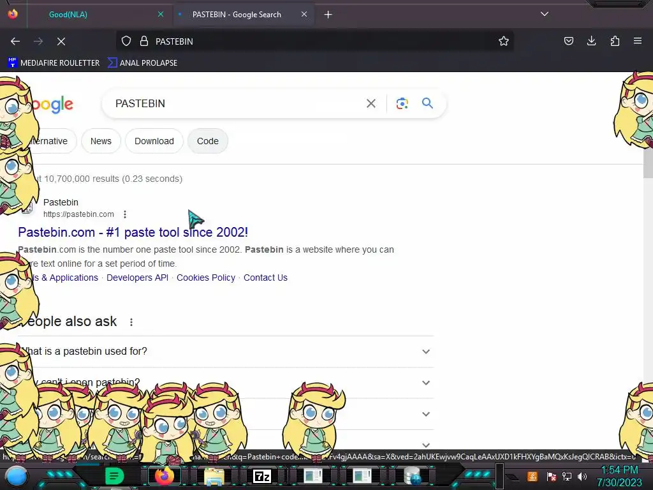Click the '10,700,000 results' text

click(x=82, y=179)
